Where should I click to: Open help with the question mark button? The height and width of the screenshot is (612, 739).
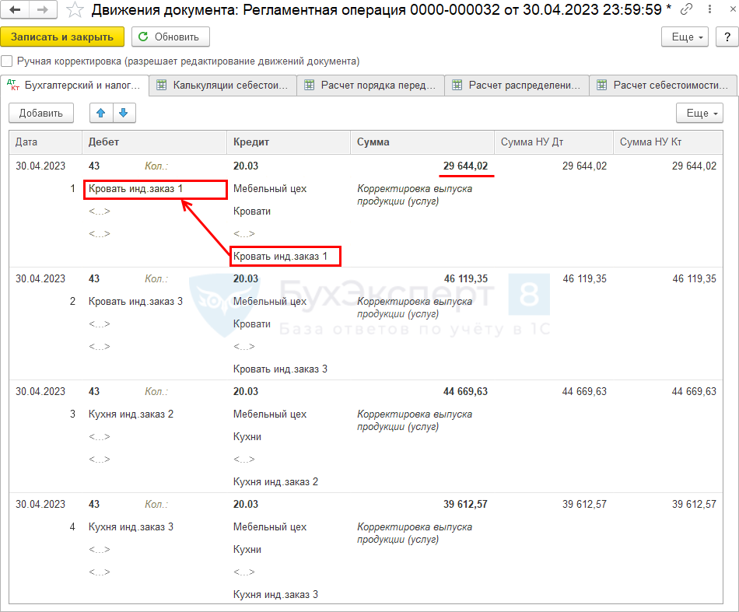coord(727,37)
